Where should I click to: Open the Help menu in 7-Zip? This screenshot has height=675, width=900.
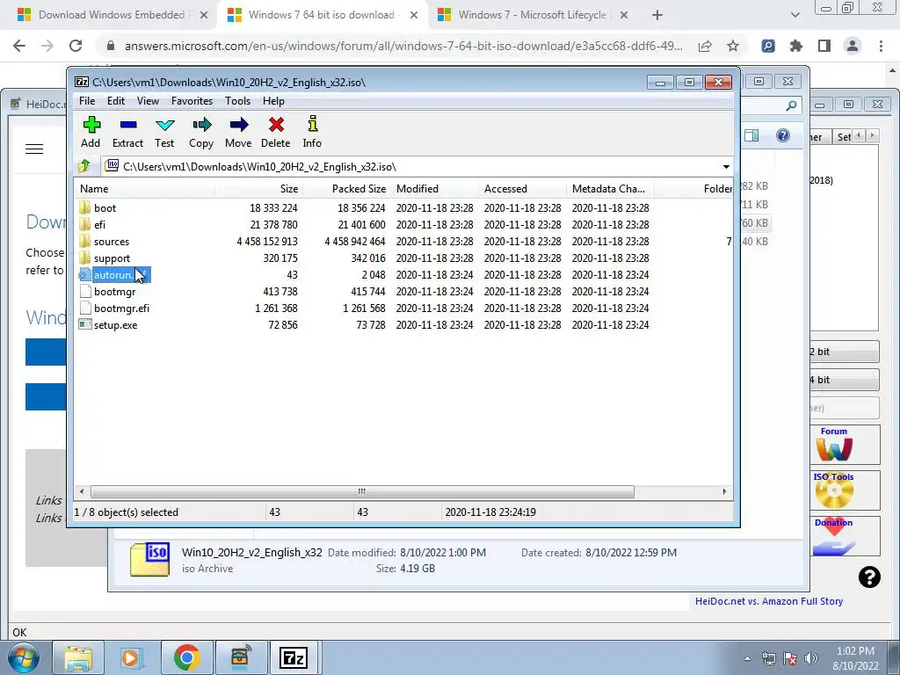[274, 101]
